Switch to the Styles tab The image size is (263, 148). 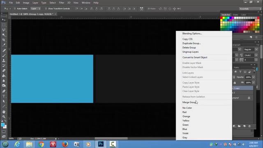[235, 15]
